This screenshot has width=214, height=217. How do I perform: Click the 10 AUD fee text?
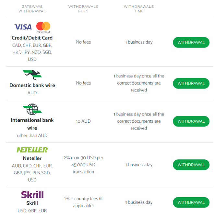point(83,121)
